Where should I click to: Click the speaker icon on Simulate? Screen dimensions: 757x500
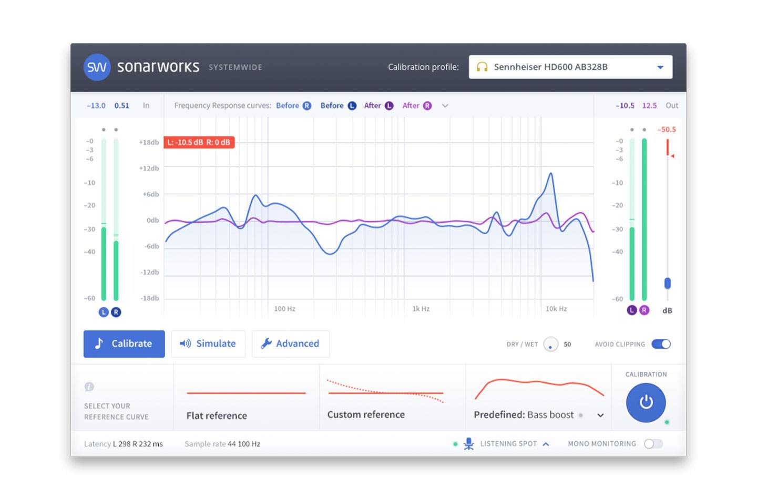185,343
